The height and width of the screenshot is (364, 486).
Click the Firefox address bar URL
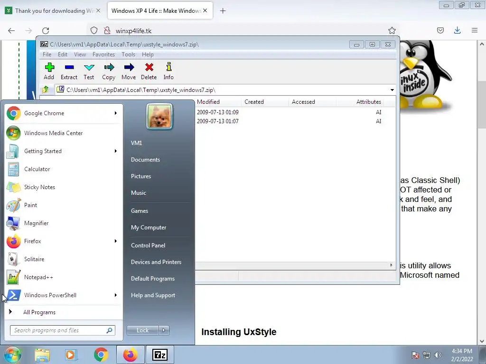pos(133,31)
